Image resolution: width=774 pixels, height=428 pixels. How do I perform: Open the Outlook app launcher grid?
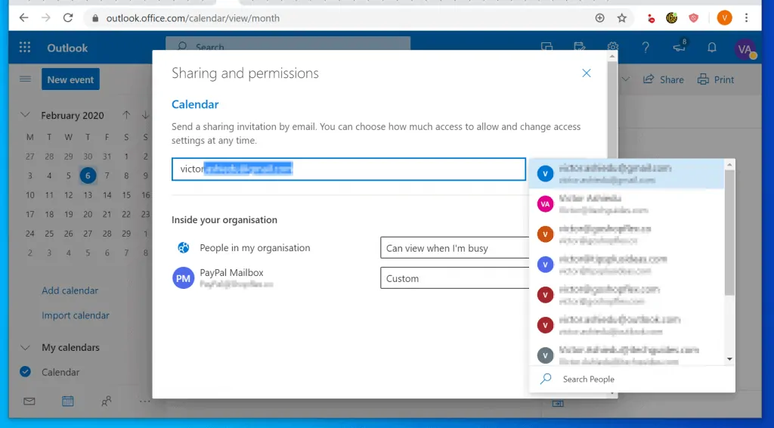25,48
